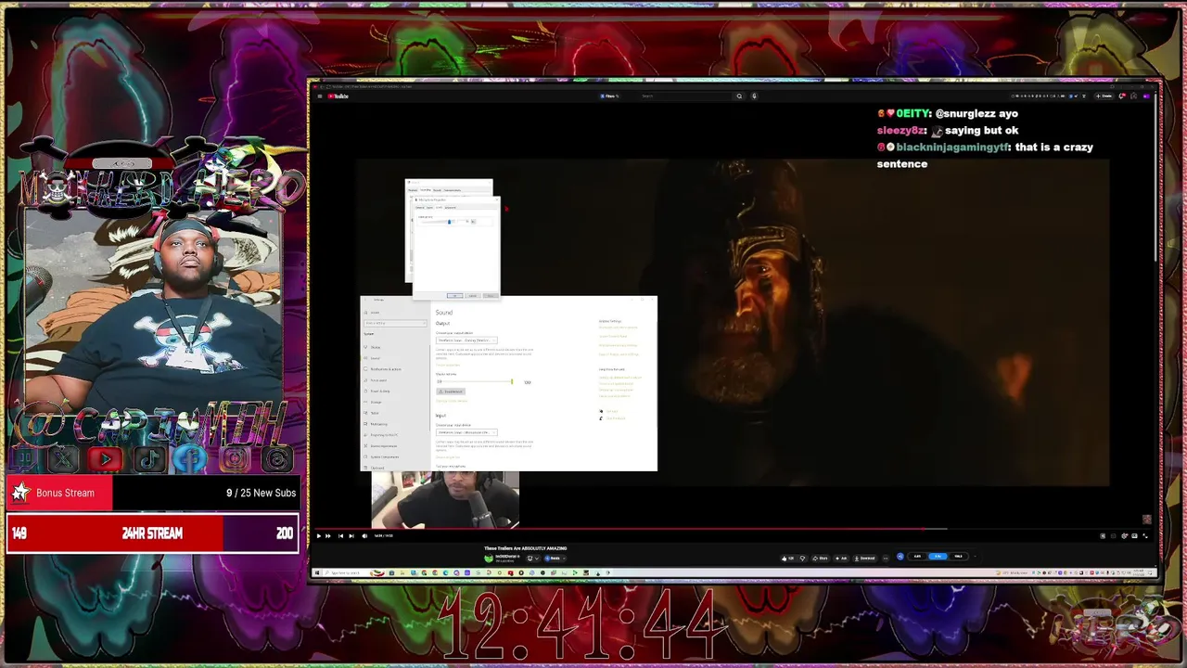Image resolution: width=1187 pixels, height=668 pixels.
Task: Open output Device properties link
Action: point(448,366)
